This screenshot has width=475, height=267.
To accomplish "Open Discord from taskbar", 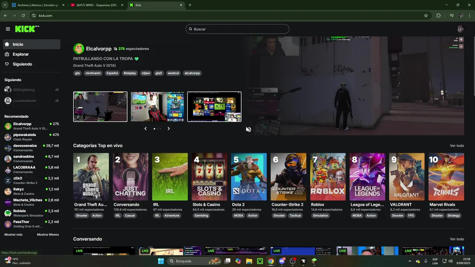I will click(282, 261).
